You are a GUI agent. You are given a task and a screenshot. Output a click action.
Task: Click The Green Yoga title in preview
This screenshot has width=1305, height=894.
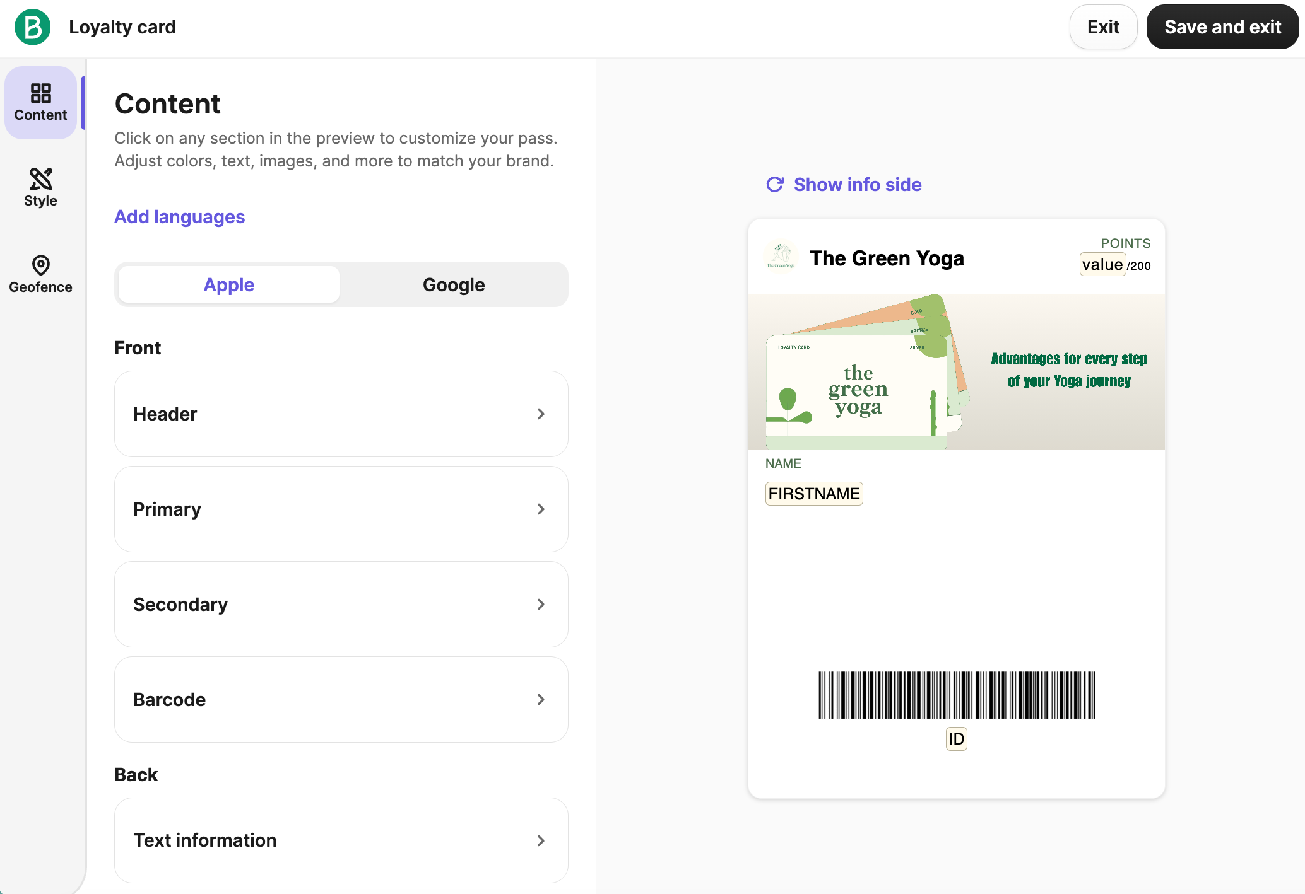(887, 258)
